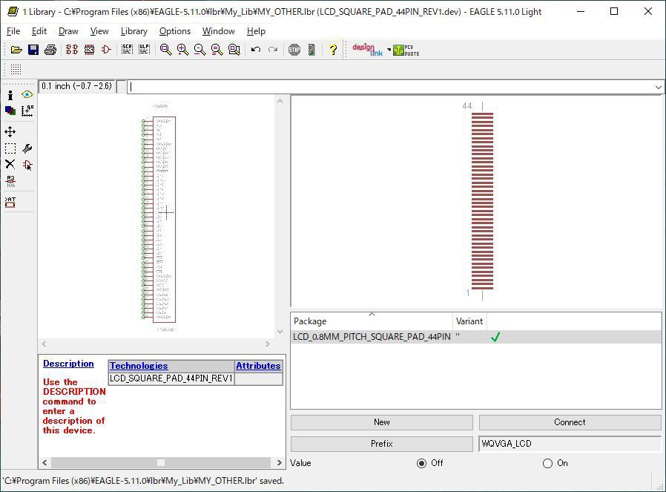Open the designlink dropdown arrow
This screenshot has height=492, width=666.
389,50
